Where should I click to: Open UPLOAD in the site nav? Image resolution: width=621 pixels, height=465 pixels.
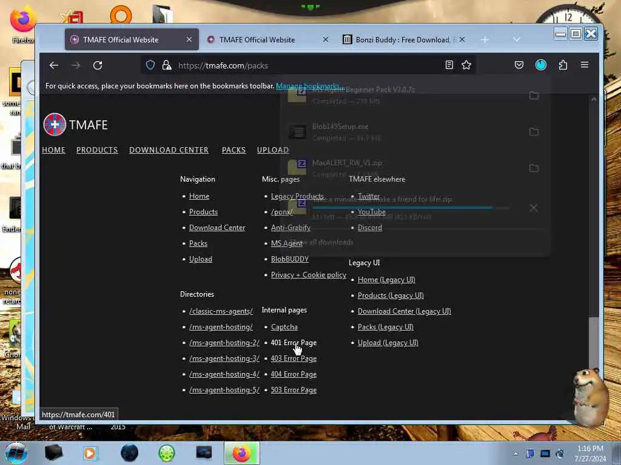point(273,150)
